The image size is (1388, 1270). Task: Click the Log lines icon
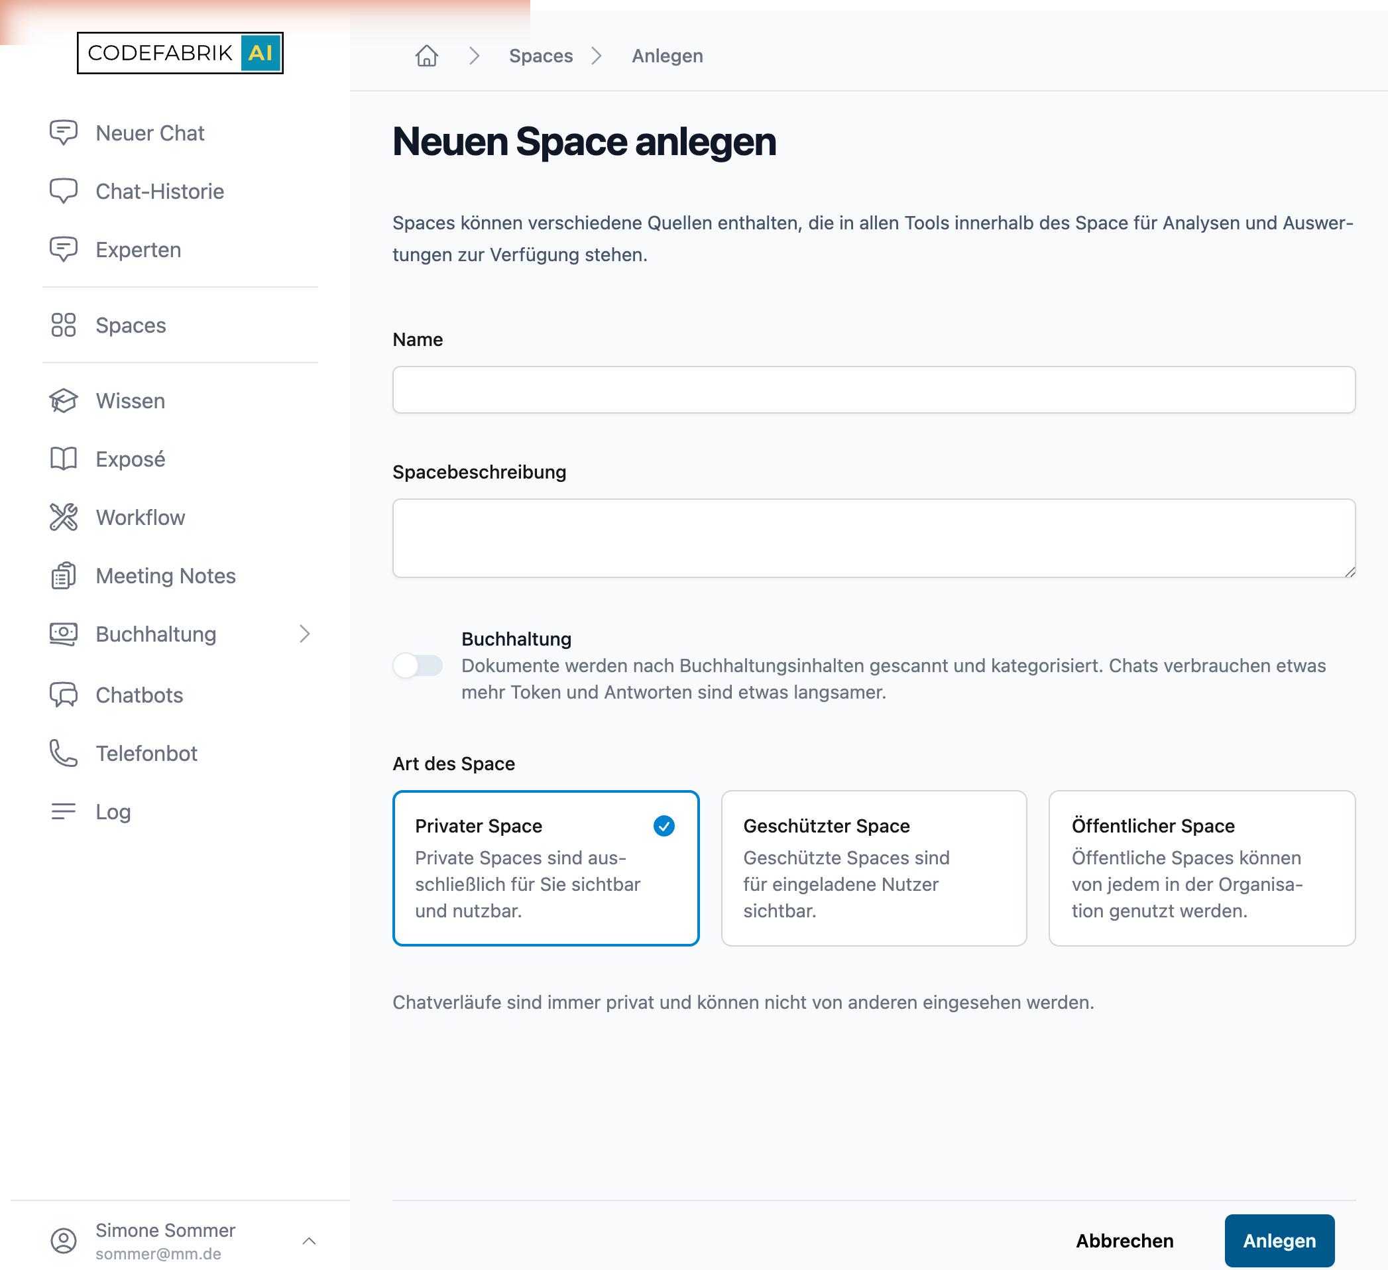coord(64,811)
